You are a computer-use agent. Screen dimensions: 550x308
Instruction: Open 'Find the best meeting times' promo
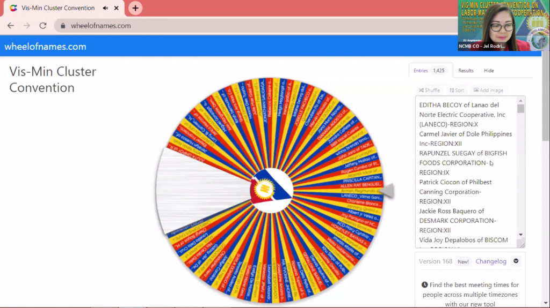tap(470, 295)
